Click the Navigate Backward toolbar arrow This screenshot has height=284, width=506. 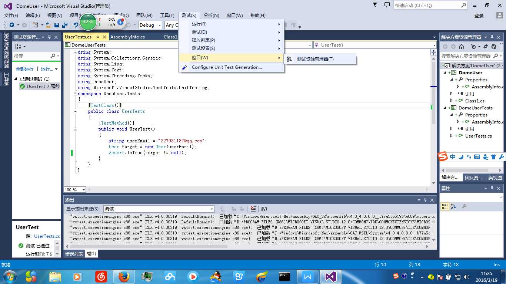12,25
